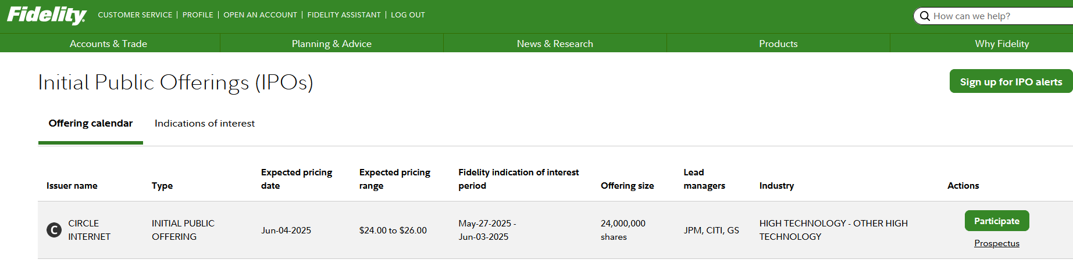Click the Fidelity logo
This screenshot has width=1073, height=270.
point(47,15)
